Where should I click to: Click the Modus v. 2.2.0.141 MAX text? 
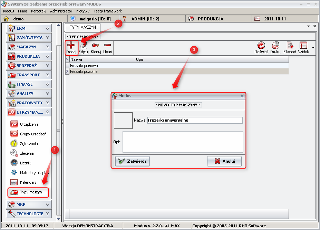click(157, 226)
